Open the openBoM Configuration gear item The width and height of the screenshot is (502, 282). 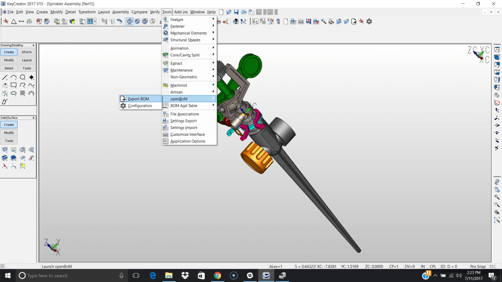[140, 106]
